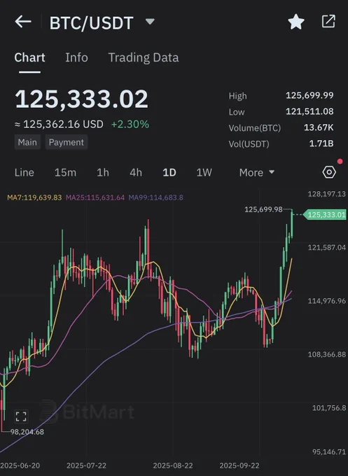348x476 pixels.
Task: Click the Payment tag label
Action: point(67,142)
